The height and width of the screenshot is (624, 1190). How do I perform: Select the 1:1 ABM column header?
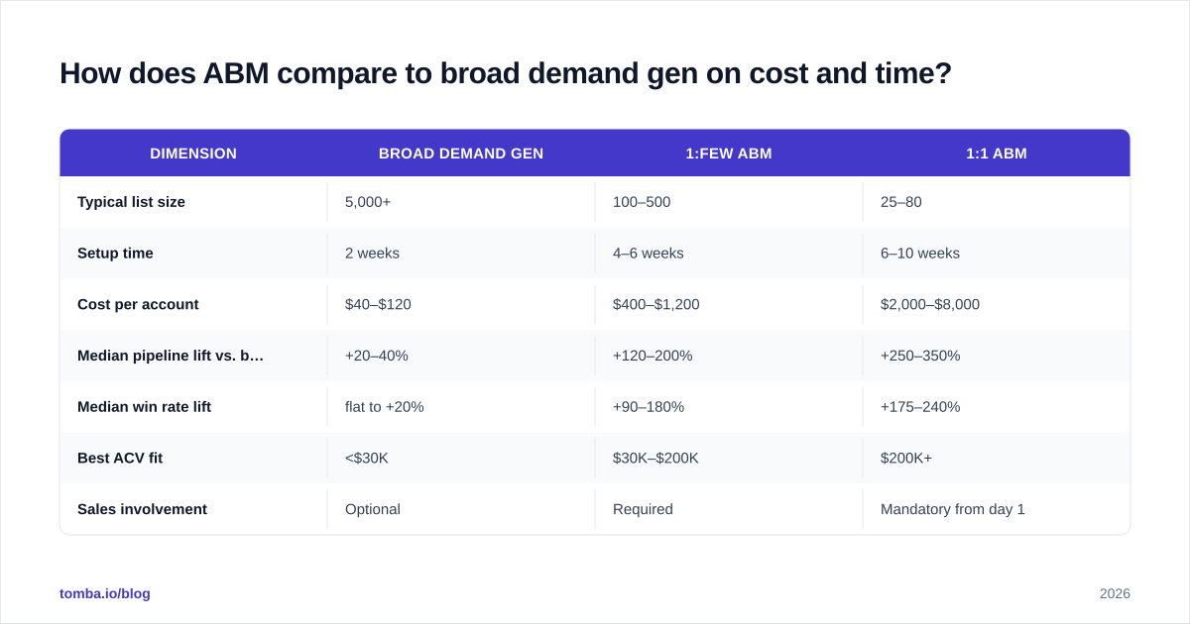tap(997, 154)
